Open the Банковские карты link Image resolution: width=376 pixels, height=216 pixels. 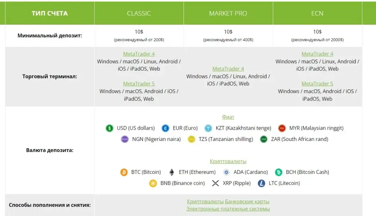click(x=247, y=202)
